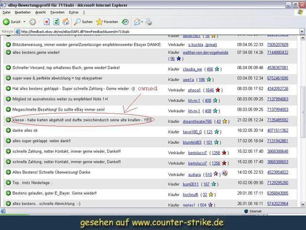Viewport: 306px width, 230px height.
Task: Click green plus icon beside 'danke alles ok'
Action: click(x=8, y=130)
